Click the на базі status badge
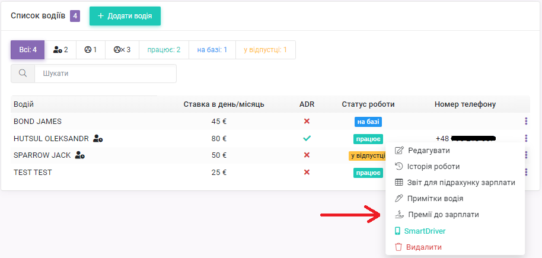Viewport: 542px width, 258px height. click(368, 122)
